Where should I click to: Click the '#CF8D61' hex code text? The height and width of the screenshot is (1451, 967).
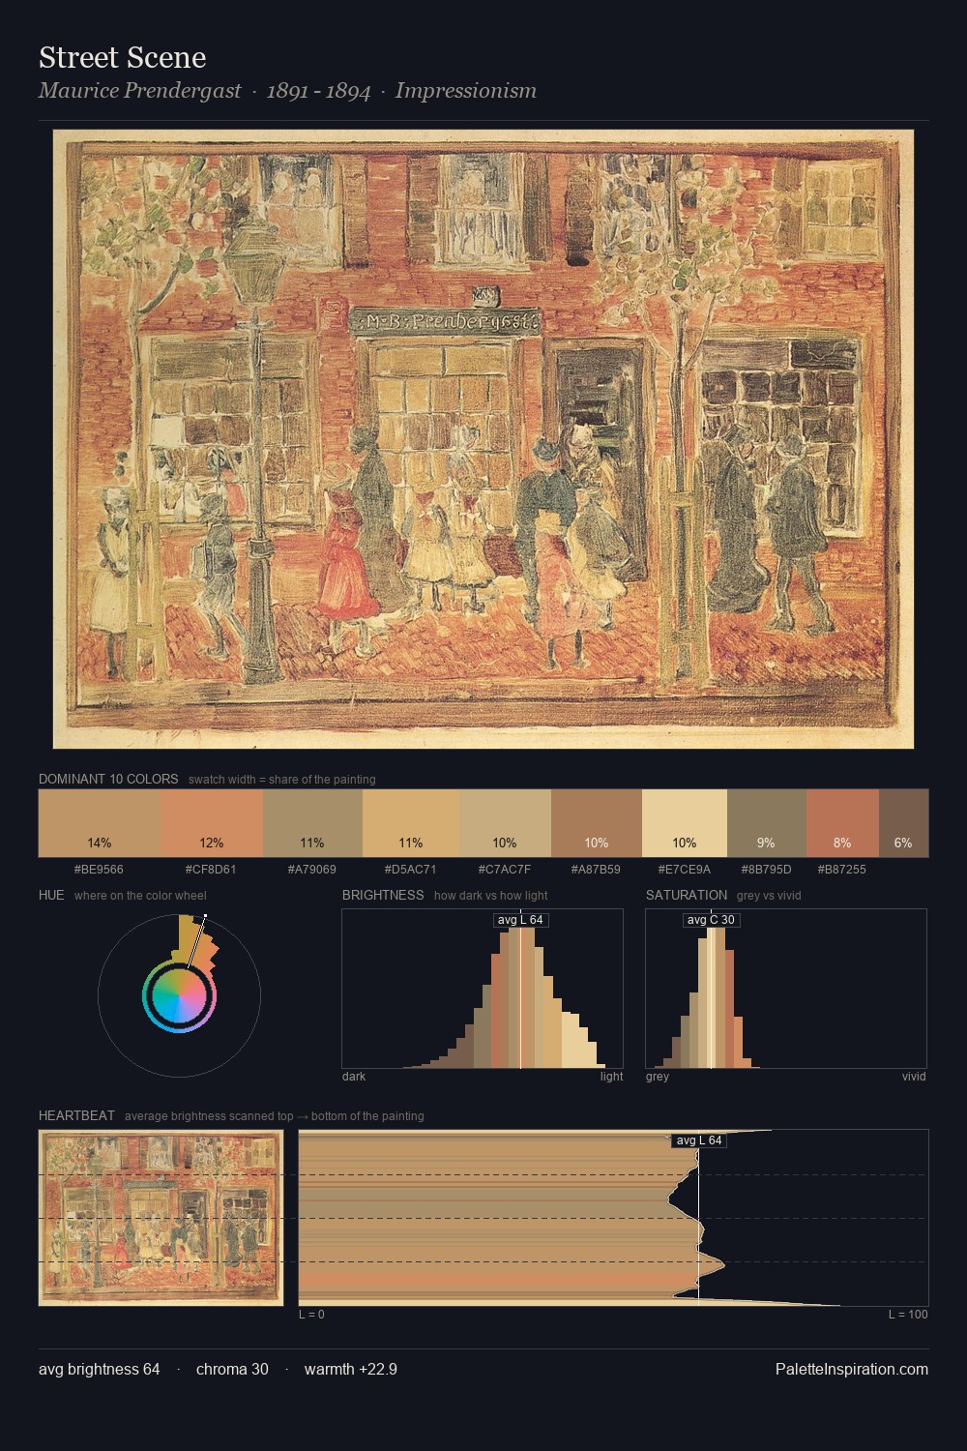(x=212, y=870)
